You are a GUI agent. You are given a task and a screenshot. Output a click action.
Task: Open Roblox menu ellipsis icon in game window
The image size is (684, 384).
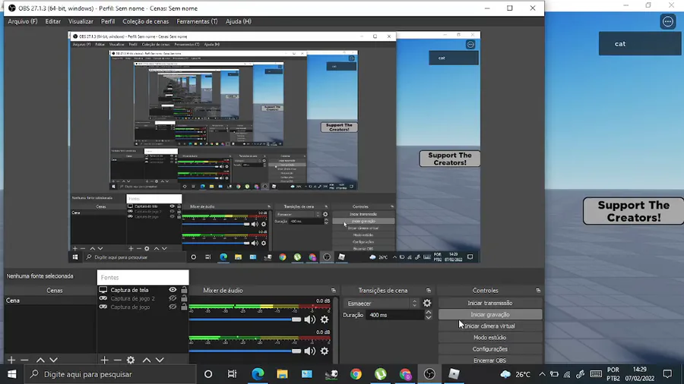coord(668,21)
